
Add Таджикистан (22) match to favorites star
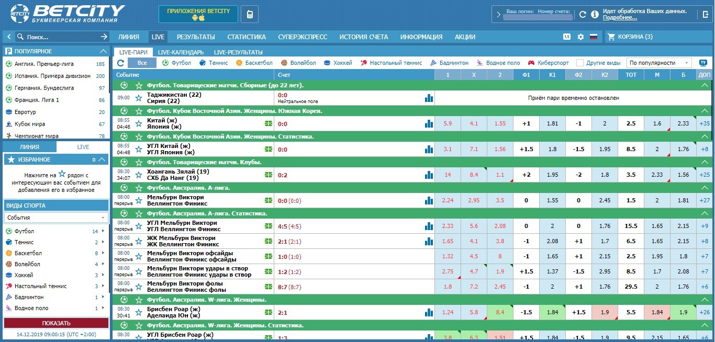(x=139, y=98)
